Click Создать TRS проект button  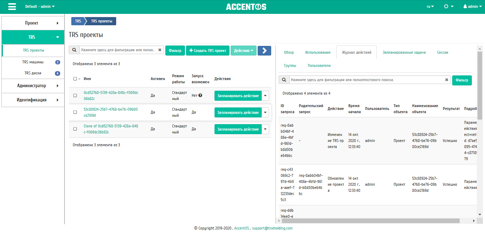pos(208,51)
